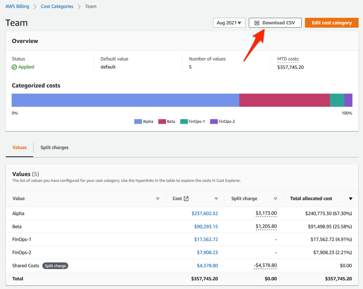Click the green Applied status checkmark icon
The height and width of the screenshot is (289, 363).
(x=14, y=67)
